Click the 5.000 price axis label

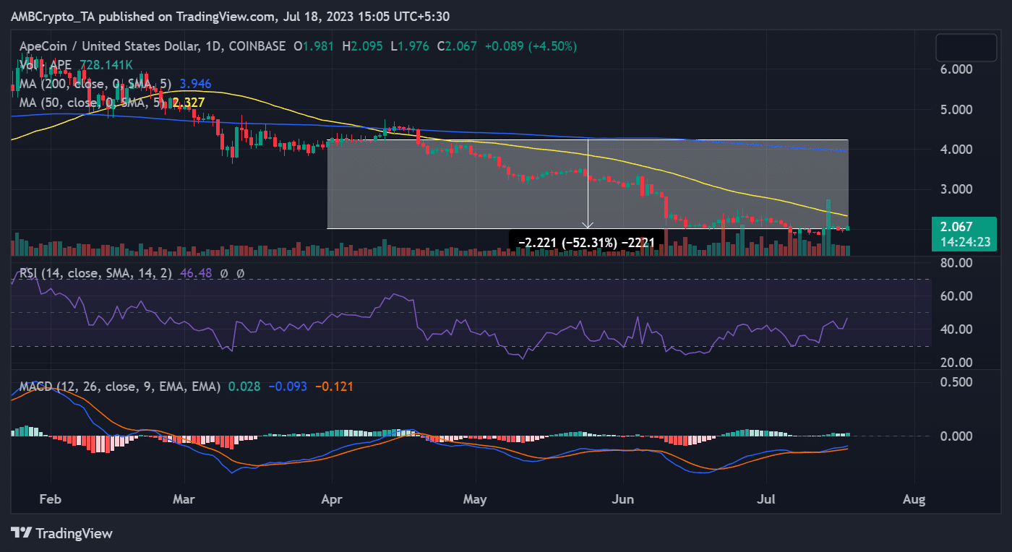tap(956, 110)
